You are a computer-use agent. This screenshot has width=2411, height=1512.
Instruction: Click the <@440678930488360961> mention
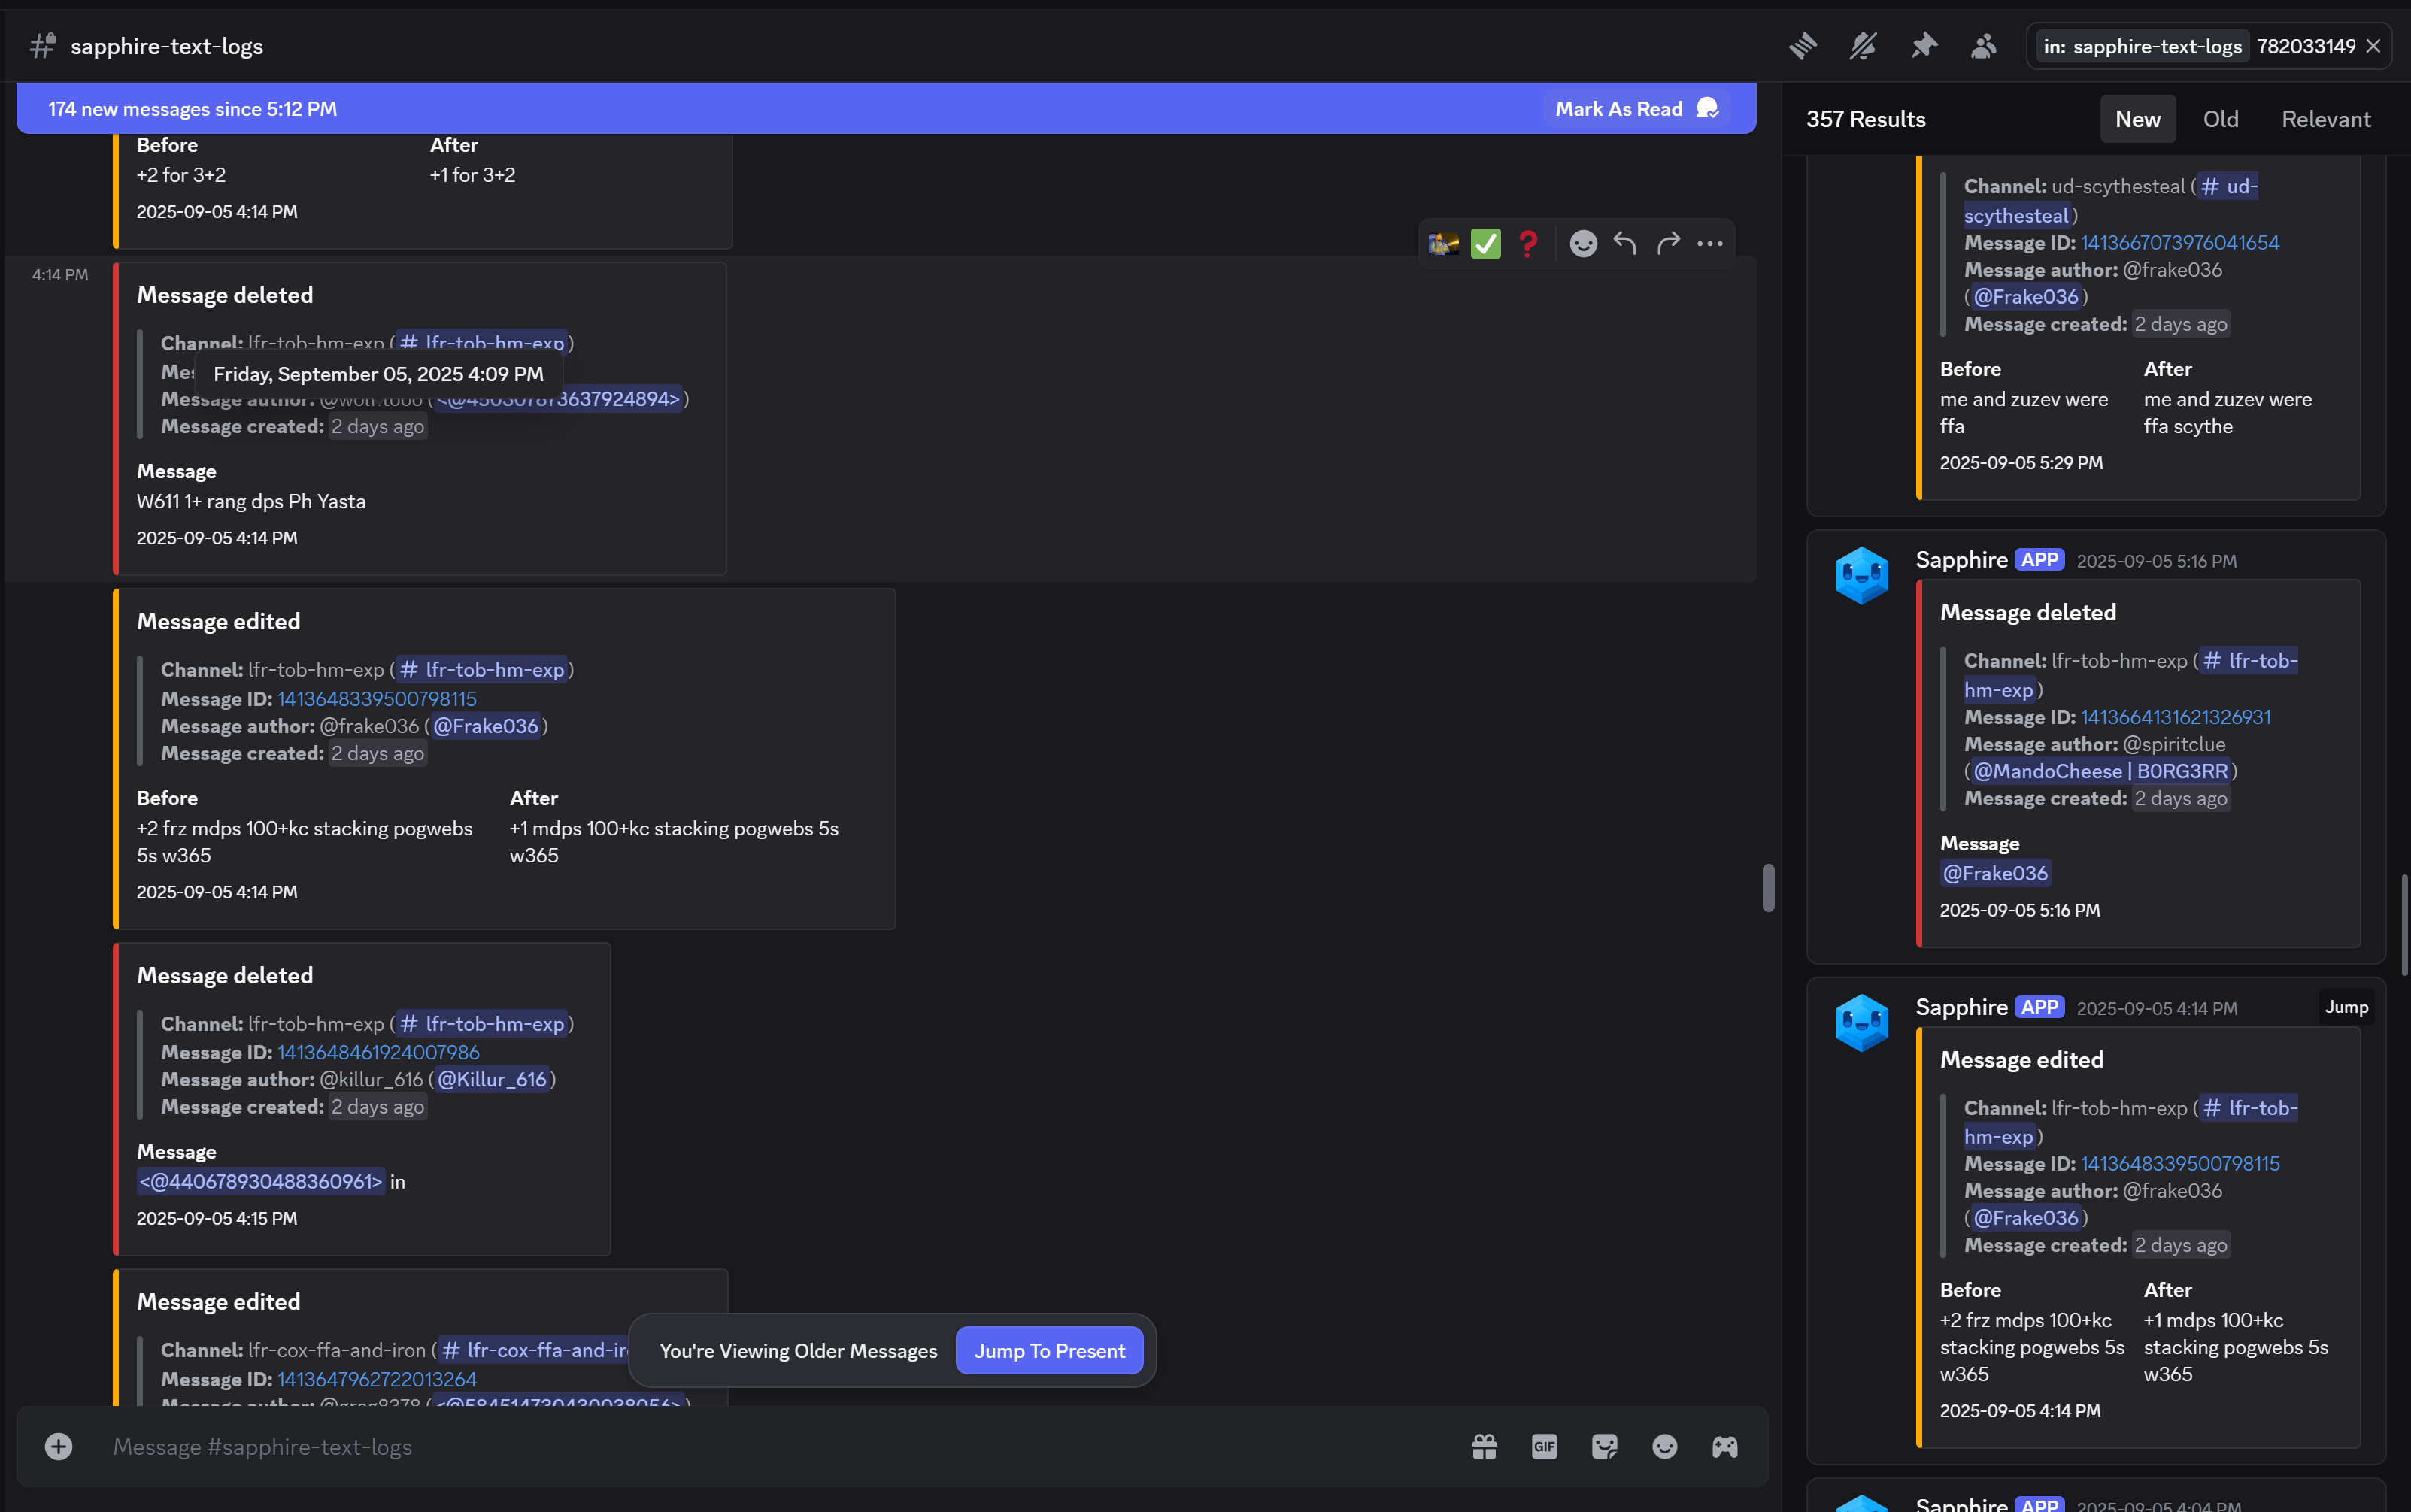point(260,1181)
